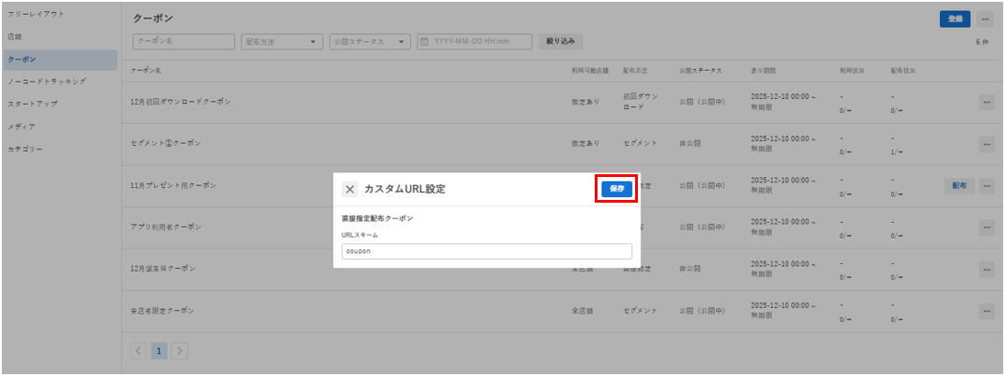The width and height of the screenshot is (1005, 376).
Task: Open メディア in the sidebar
Action: [x=22, y=127]
